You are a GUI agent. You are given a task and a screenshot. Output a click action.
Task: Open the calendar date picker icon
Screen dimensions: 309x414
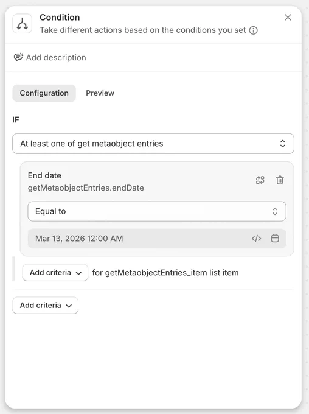tap(275, 238)
